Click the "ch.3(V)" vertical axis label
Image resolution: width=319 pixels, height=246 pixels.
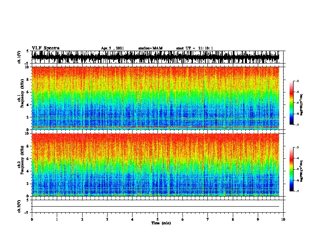(x=19, y=206)
